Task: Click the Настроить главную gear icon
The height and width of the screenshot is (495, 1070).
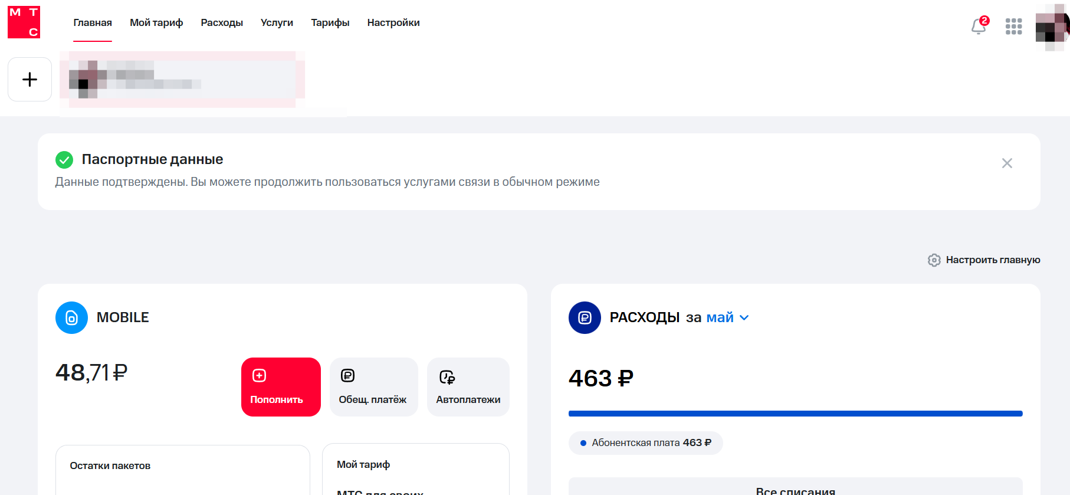Action: (934, 260)
